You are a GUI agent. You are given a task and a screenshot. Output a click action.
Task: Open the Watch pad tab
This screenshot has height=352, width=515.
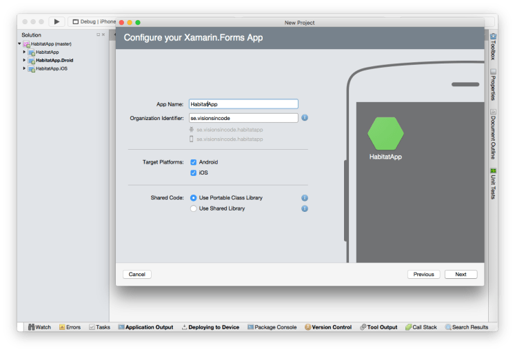point(39,327)
